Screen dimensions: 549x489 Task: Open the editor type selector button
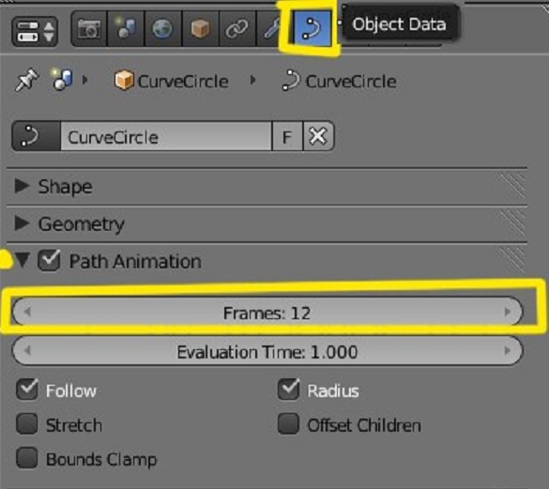coord(35,31)
